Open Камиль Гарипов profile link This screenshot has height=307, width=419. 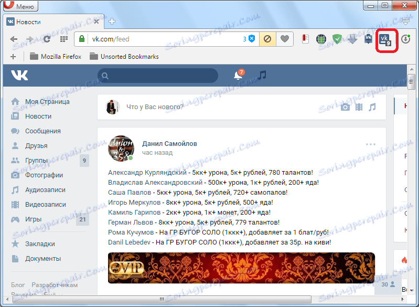pyautogui.click(x=134, y=213)
